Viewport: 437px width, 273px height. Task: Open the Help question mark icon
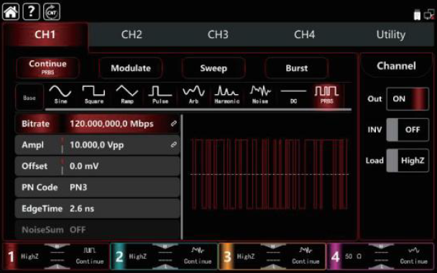point(31,11)
